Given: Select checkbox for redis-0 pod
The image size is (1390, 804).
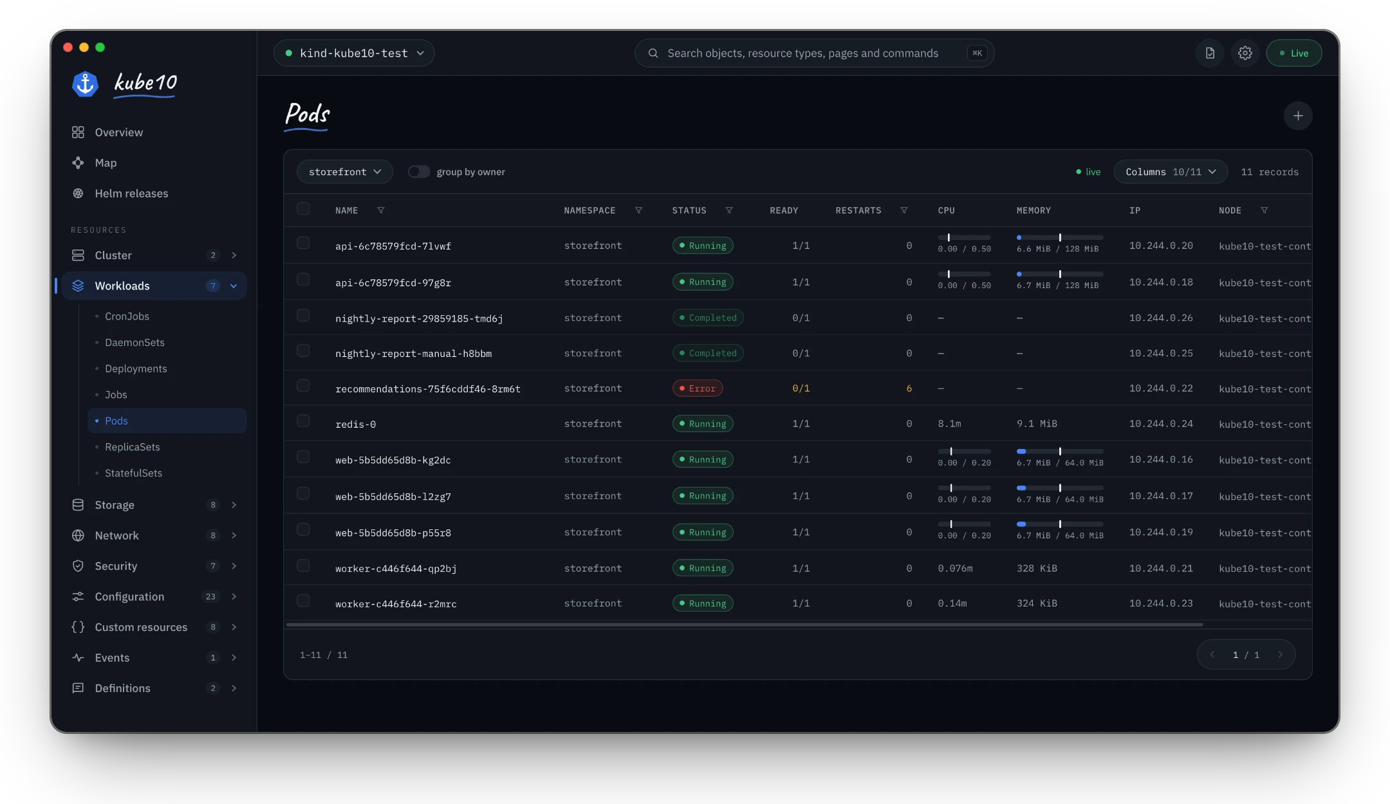Looking at the screenshot, I should [x=303, y=421].
